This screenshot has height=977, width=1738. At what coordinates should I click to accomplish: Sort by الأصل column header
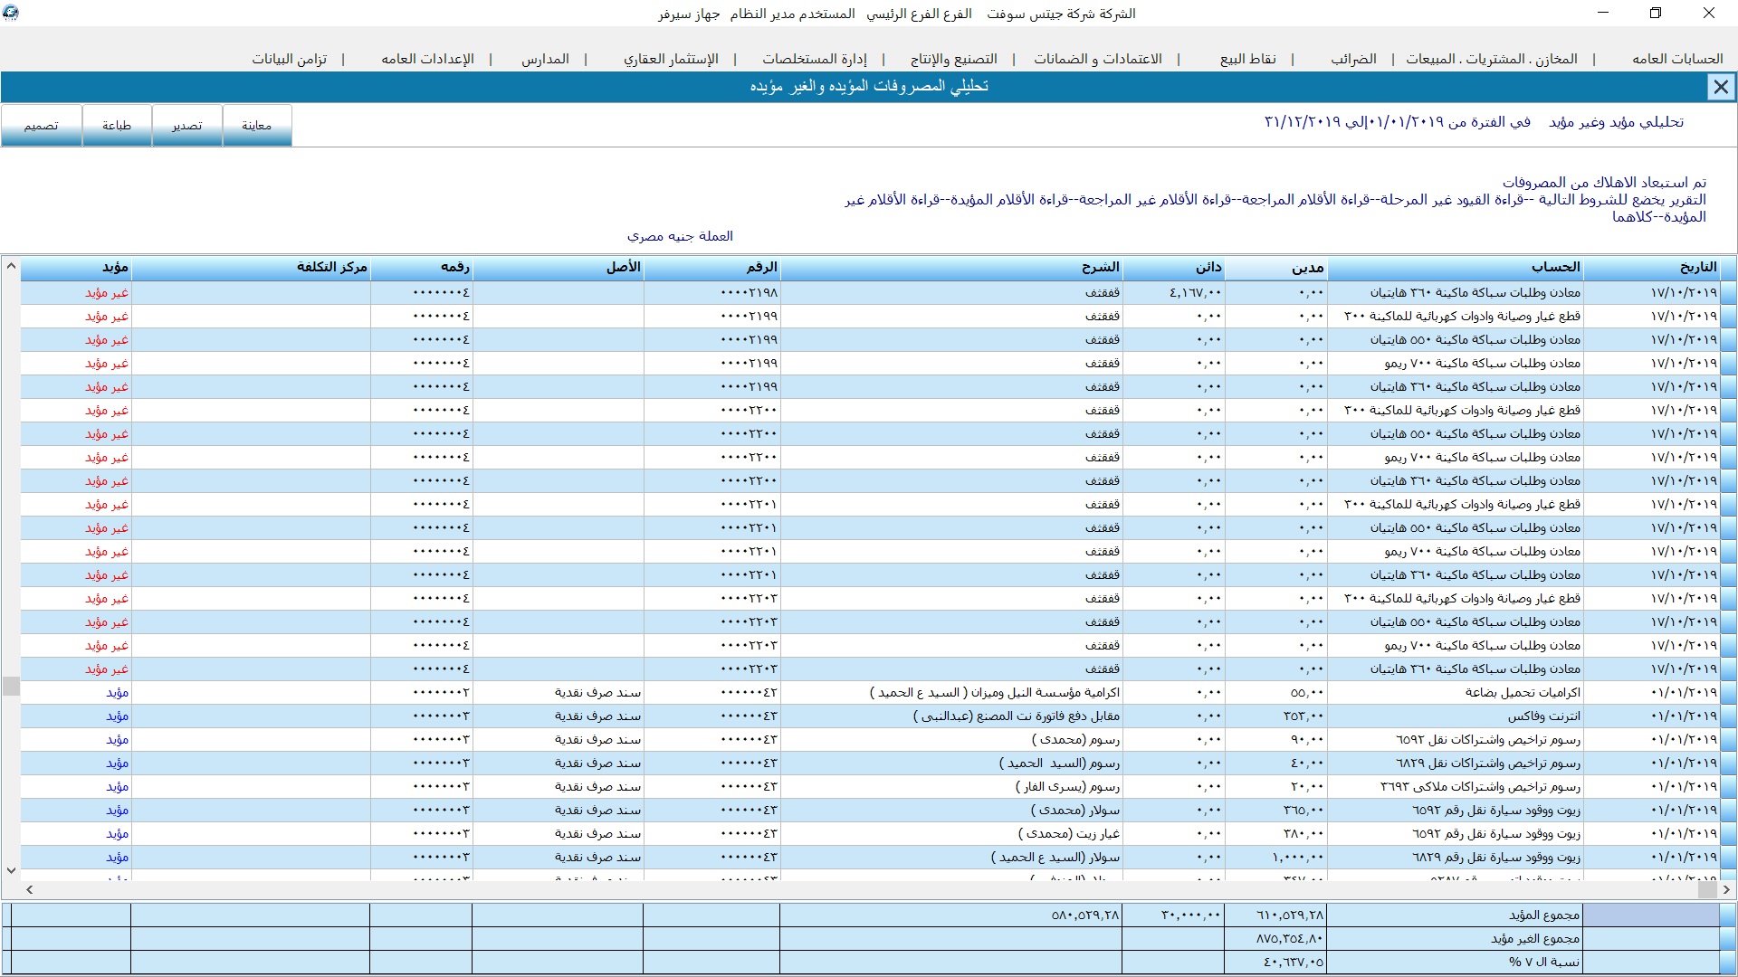coord(558,268)
